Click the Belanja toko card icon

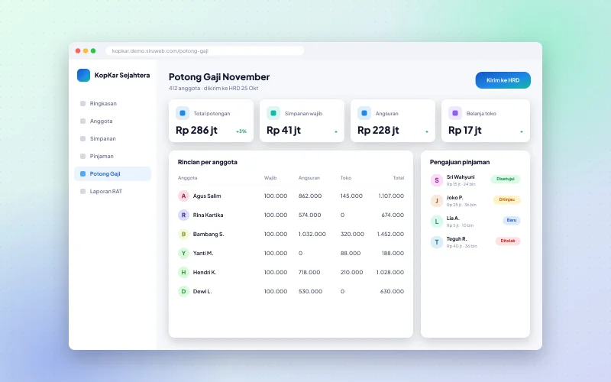pyautogui.click(x=454, y=113)
